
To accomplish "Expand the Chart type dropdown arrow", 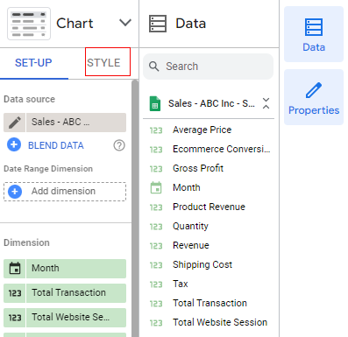I will click(x=125, y=23).
